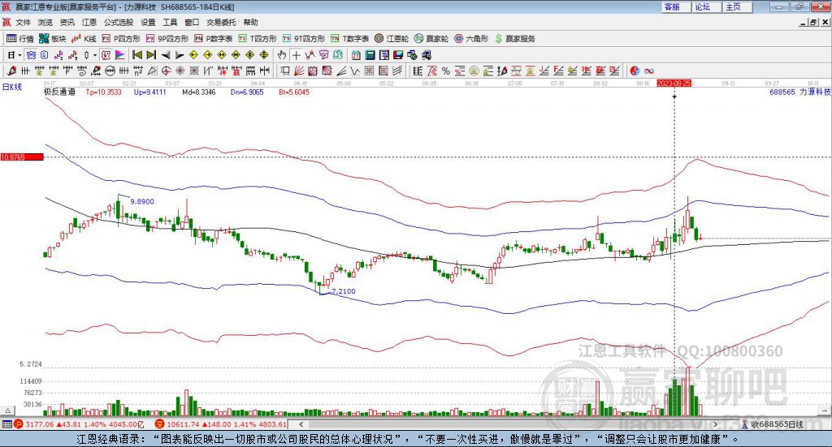Step chart left with black arrow
This screenshot has width=832, height=447.
[x=166, y=55]
